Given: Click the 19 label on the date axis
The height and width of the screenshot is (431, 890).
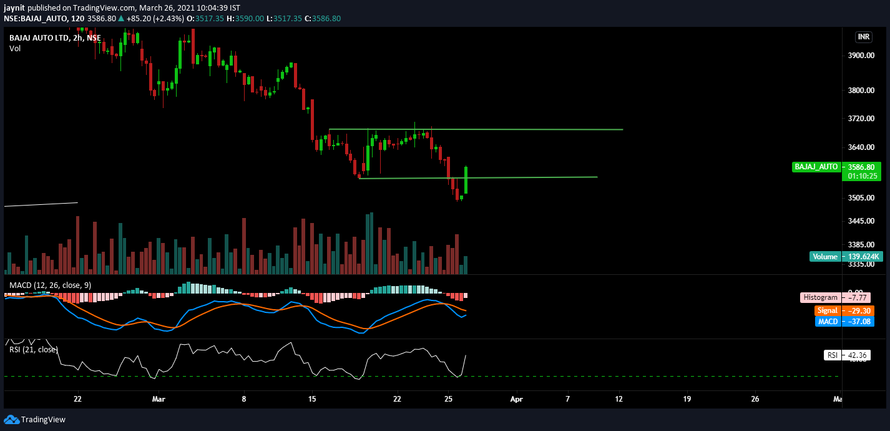Looking at the screenshot, I should (x=687, y=399).
